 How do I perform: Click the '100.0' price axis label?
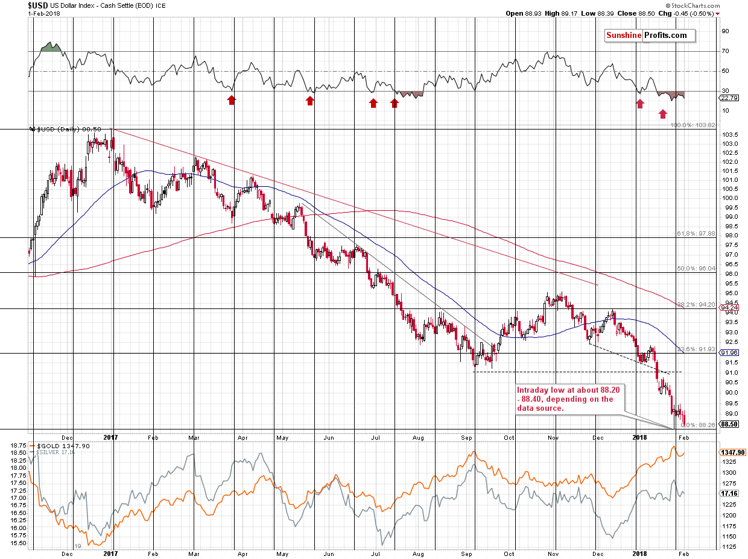[729, 198]
